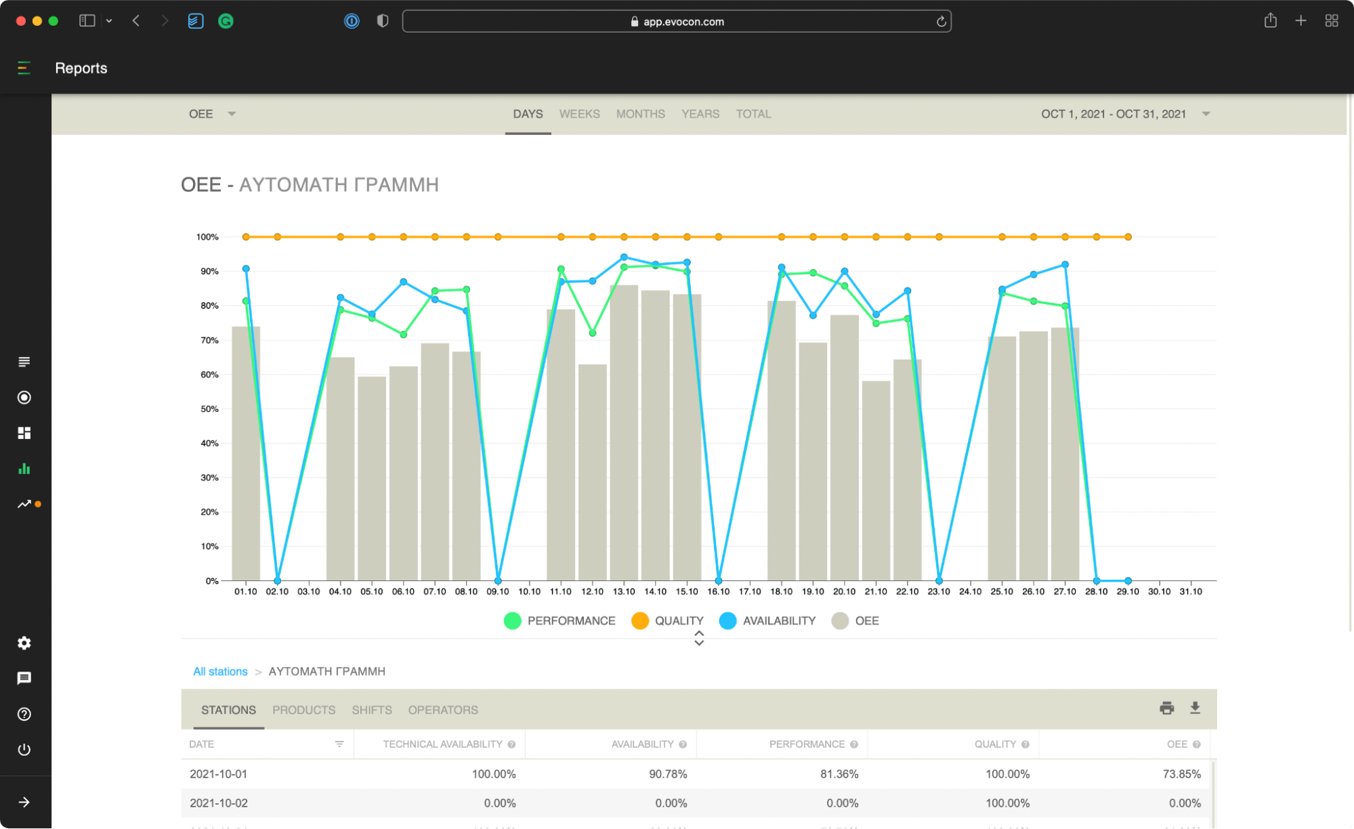Show Safari tab overview
This screenshot has height=829, width=1354.
pyautogui.click(x=1332, y=21)
